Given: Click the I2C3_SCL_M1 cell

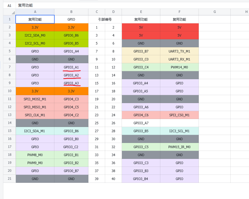Looking at the screenshot, I should (x=179, y=131).
